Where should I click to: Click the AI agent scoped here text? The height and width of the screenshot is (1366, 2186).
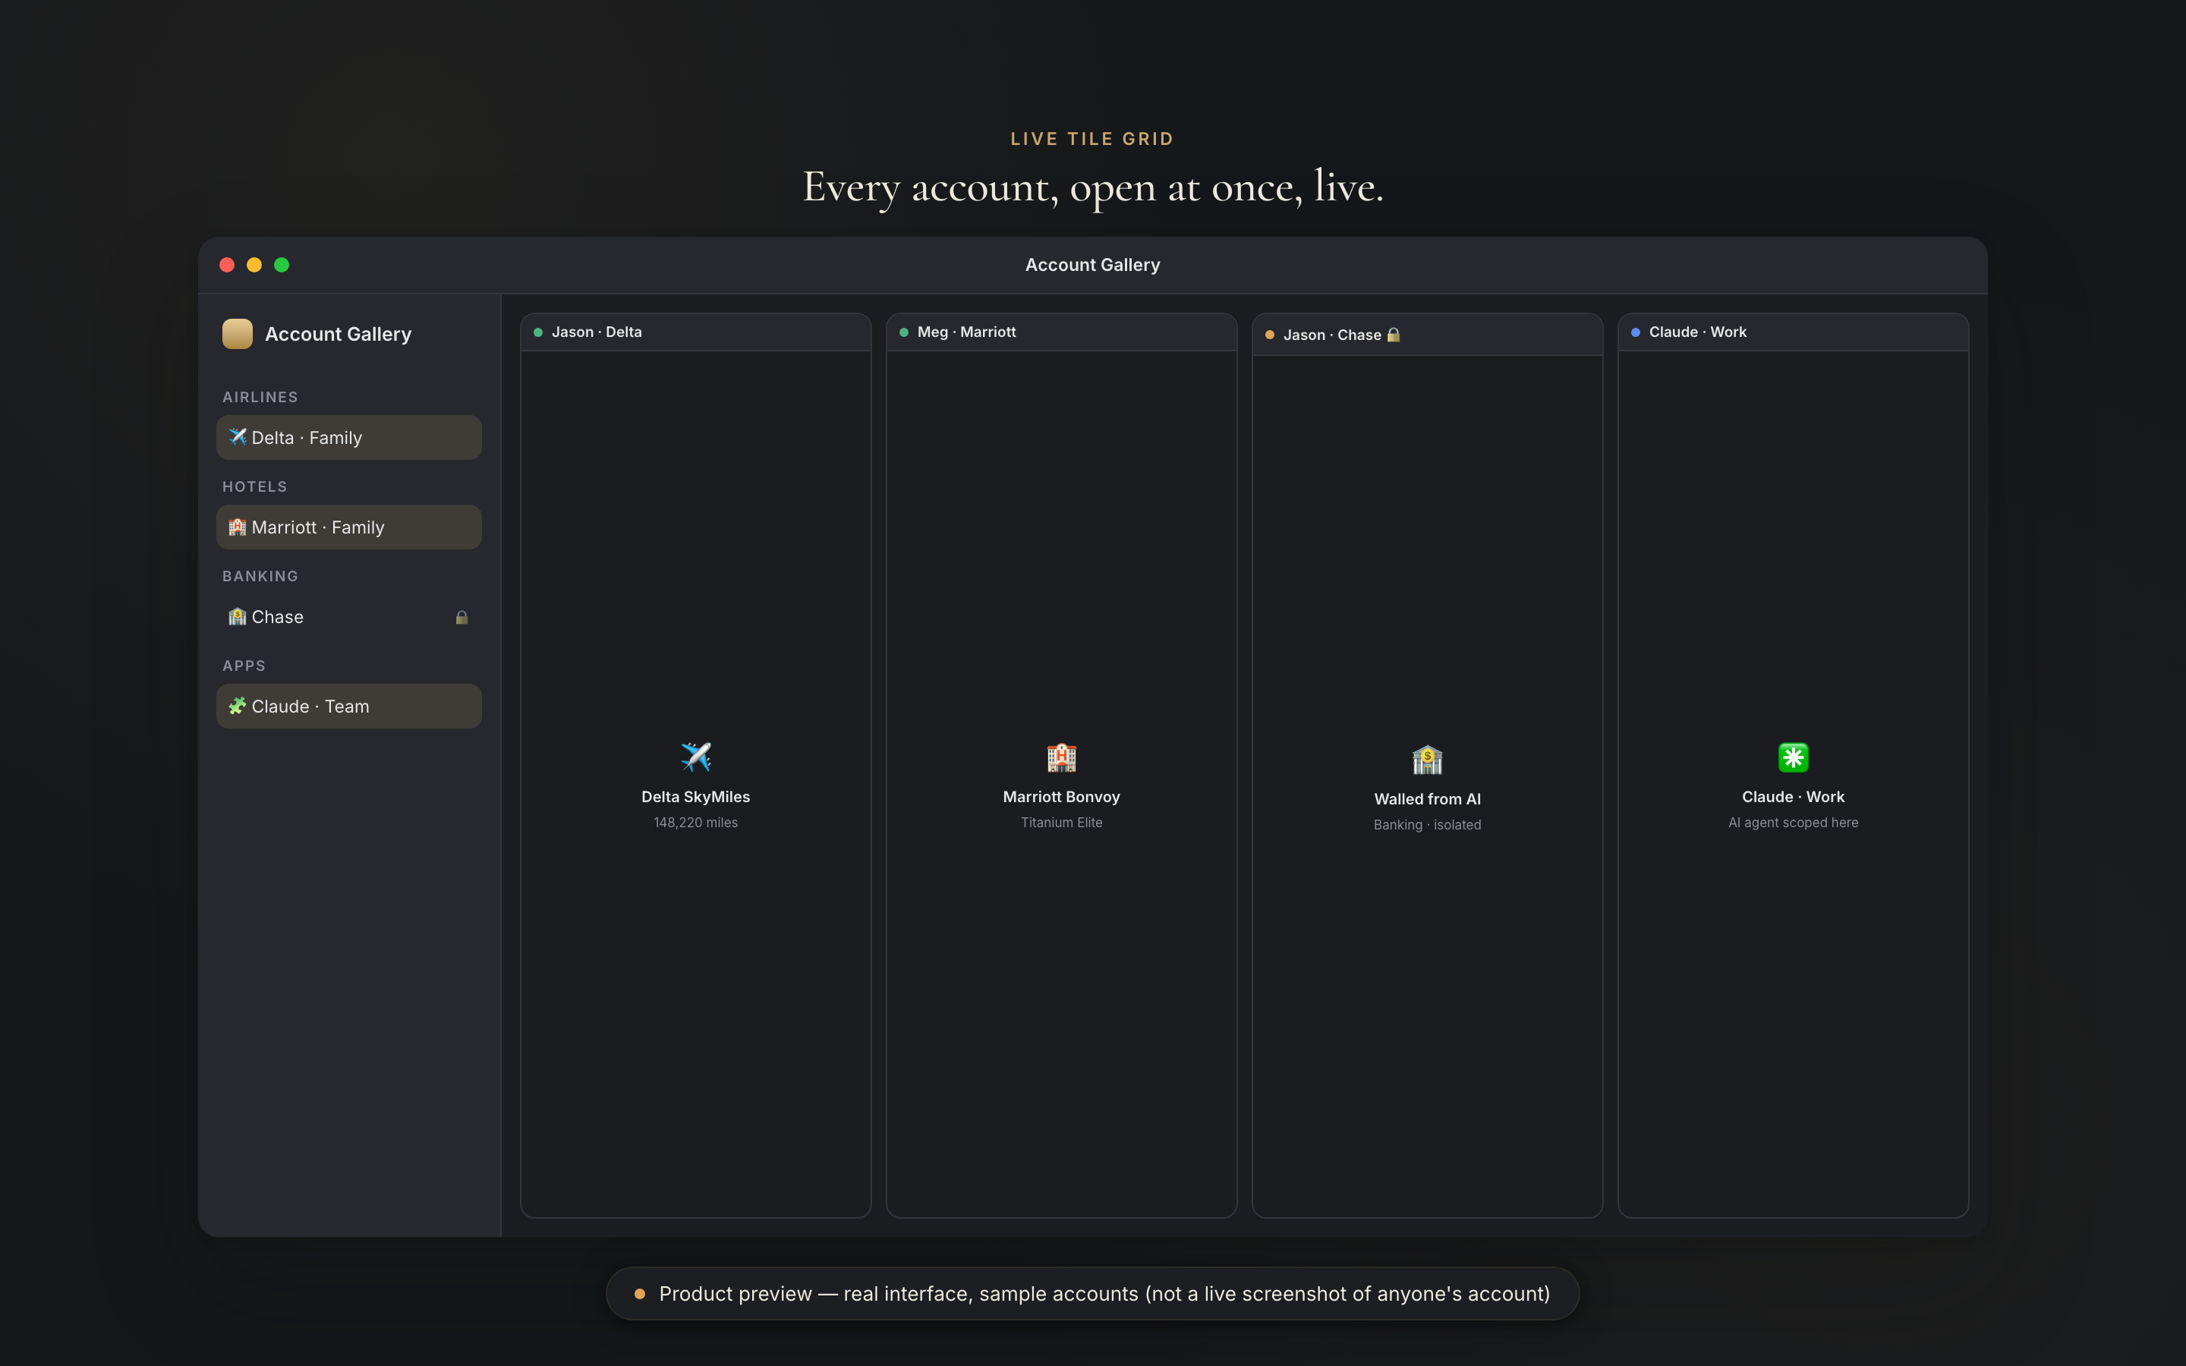coord(1793,822)
